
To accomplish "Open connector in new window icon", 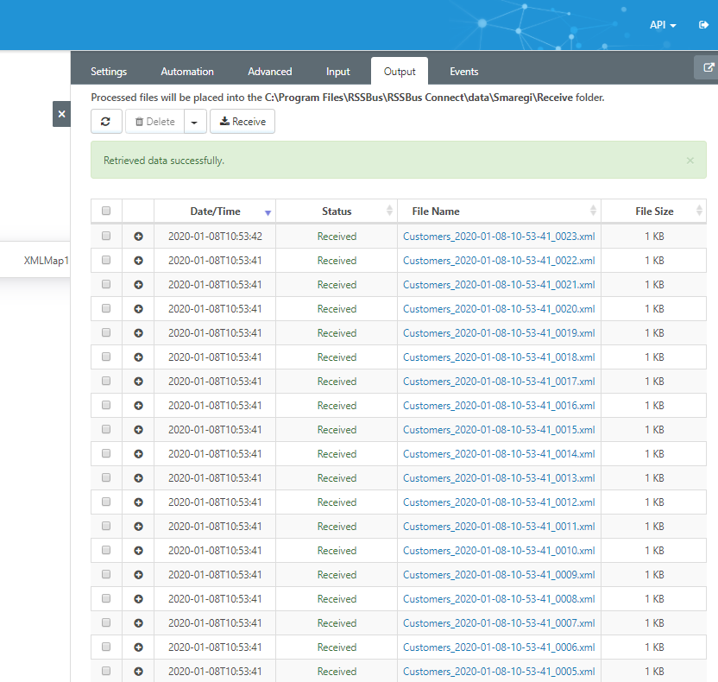I will point(708,67).
